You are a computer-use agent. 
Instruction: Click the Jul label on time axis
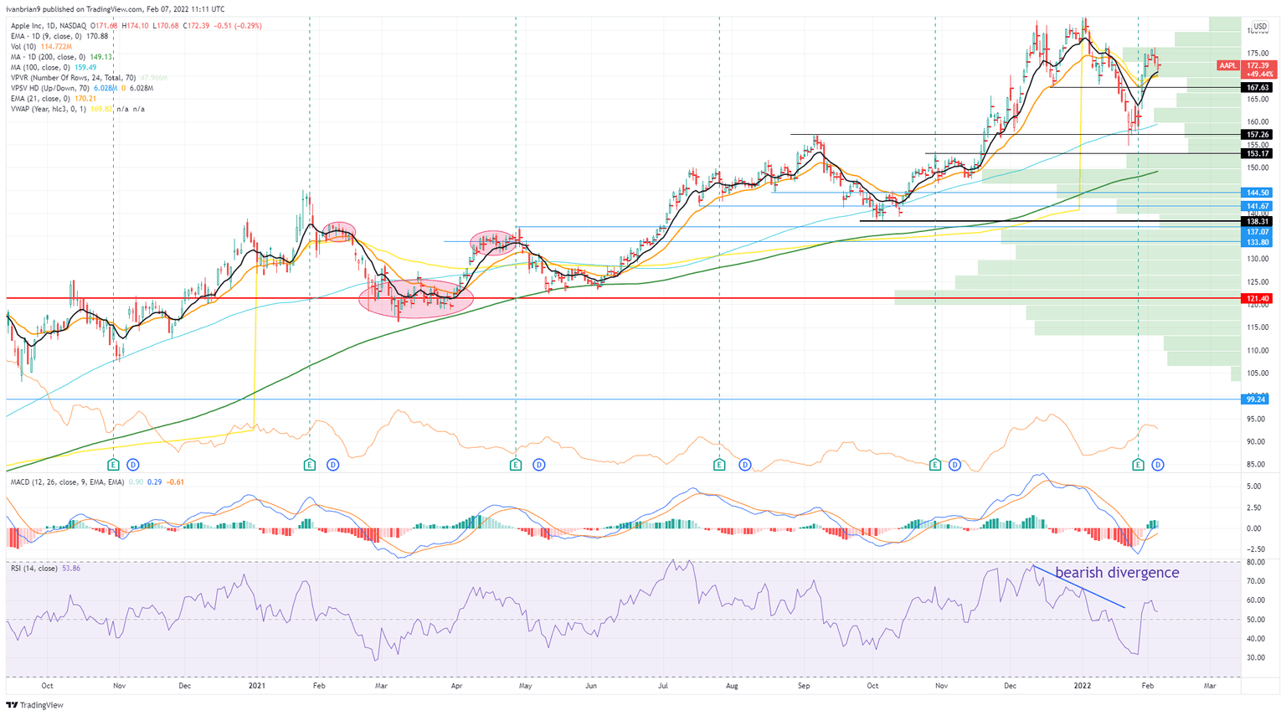pyautogui.click(x=661, y=686)
